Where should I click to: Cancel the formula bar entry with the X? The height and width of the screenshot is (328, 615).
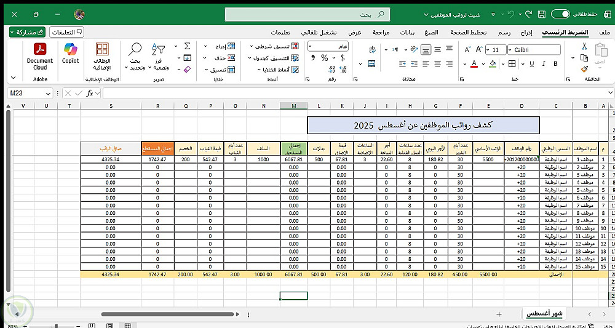tap(68, 93)
